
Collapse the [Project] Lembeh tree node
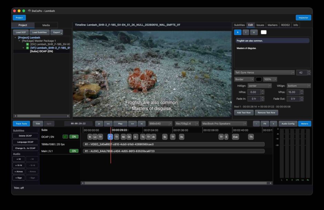pyautogui.click(x=15, y=38)
